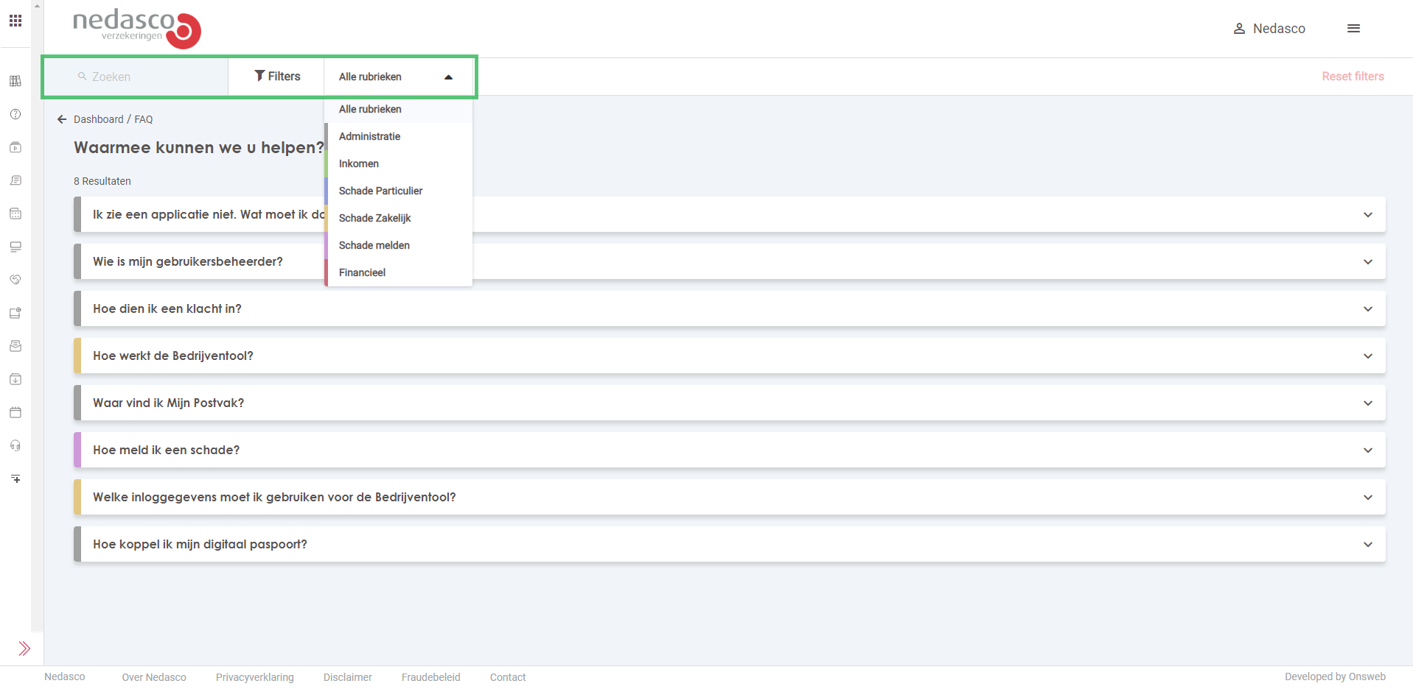Open the agenda grid sidebar icon
The height and width of the screenshot is (689, 1413).
[x=15, y=213]
